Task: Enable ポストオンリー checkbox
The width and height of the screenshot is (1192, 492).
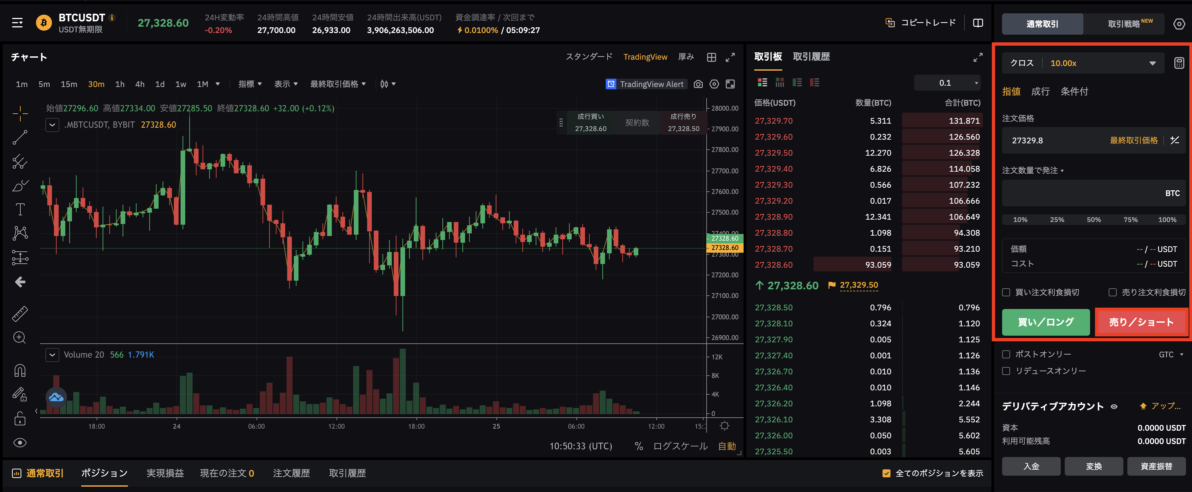Action: tap(1006, 355)
